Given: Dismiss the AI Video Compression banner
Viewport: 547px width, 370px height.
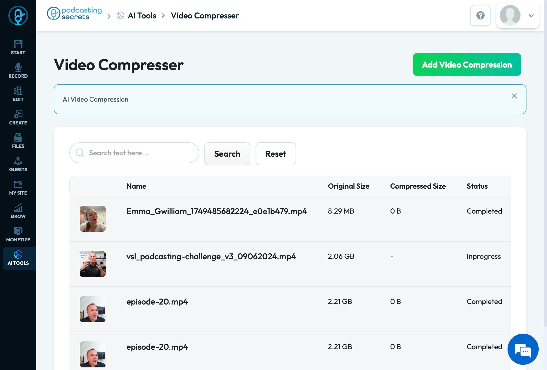Looking at the screenshot, I should [514, 96].
